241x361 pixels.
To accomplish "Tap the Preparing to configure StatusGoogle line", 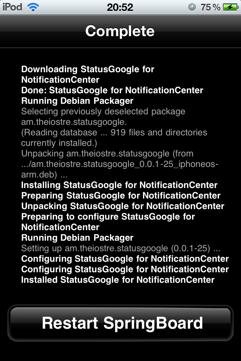I will click(108, 222).
